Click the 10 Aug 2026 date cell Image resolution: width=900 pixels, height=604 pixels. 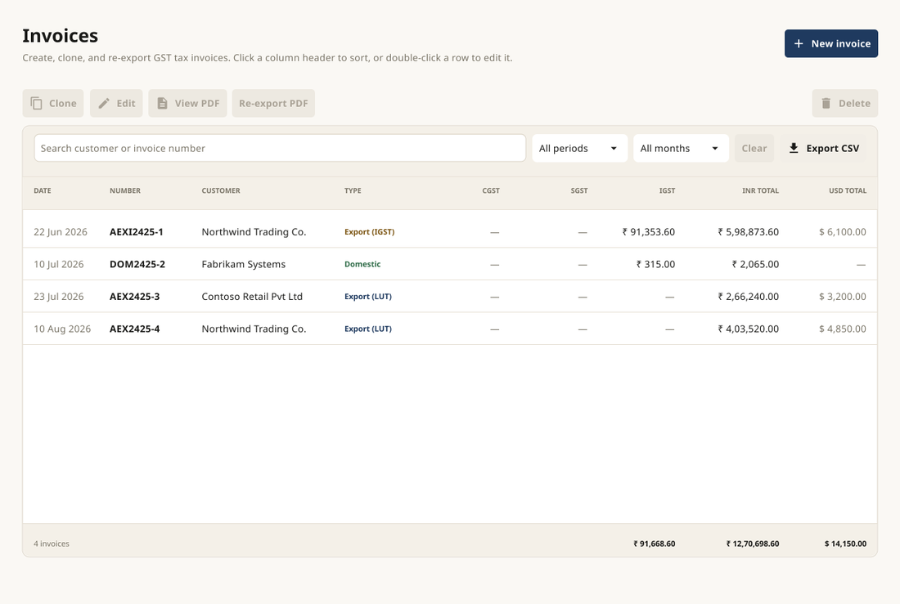point(62,329)
